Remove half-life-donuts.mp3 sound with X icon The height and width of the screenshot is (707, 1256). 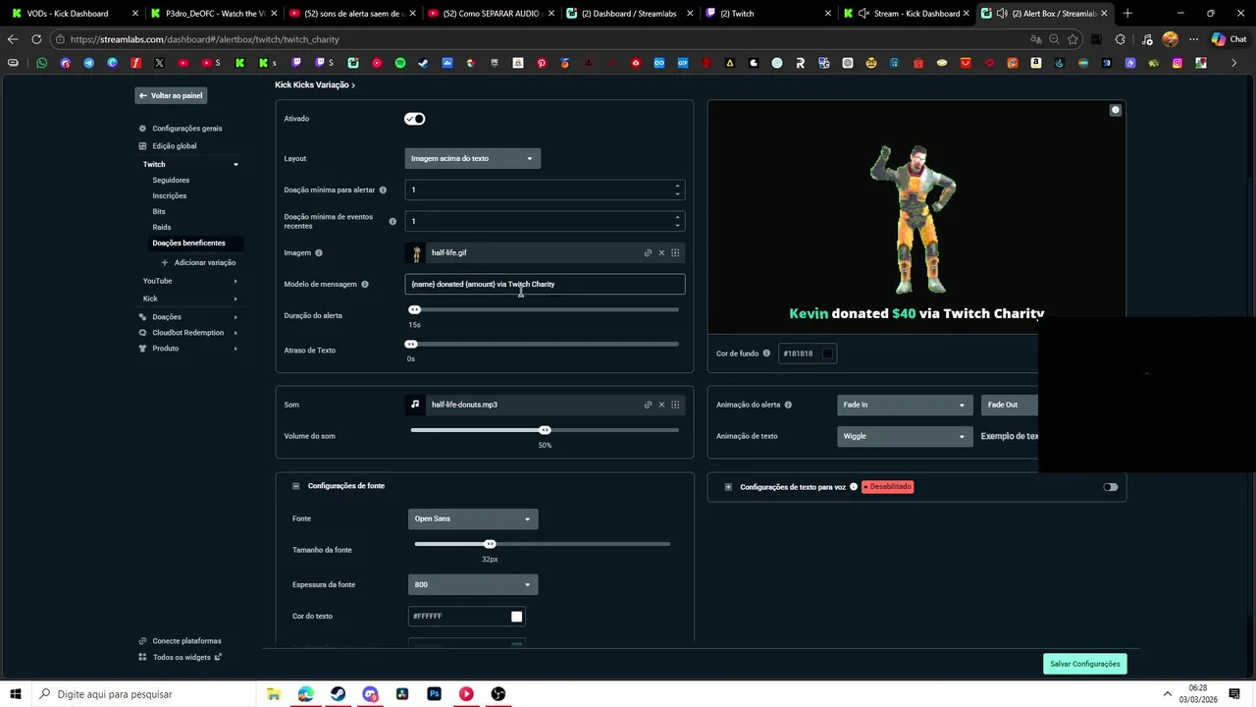point(661,405)
